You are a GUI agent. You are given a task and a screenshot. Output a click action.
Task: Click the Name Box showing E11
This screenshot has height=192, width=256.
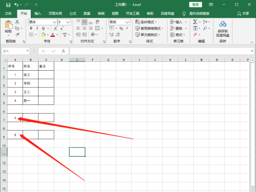tap(16, 51)
